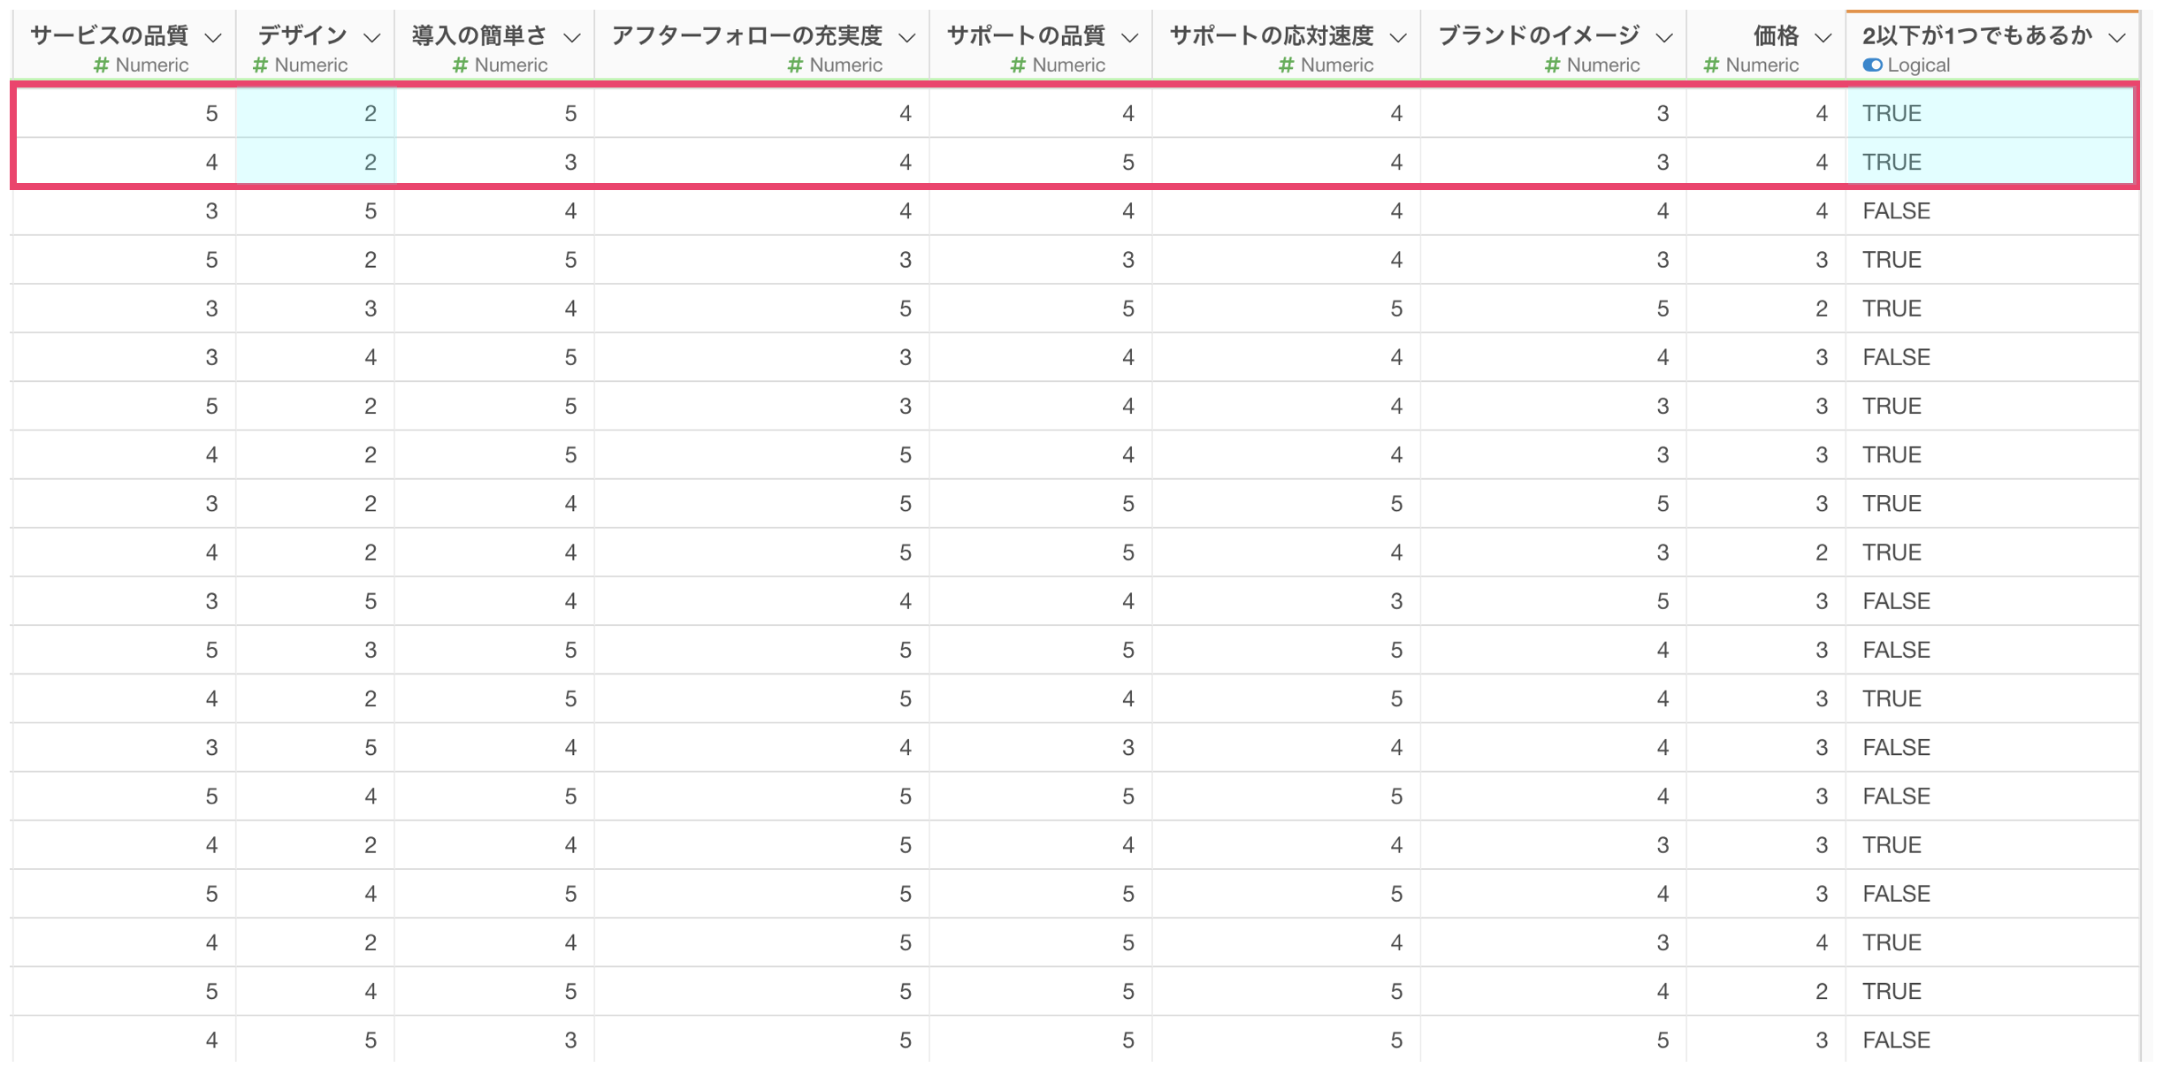
Task: Click the Numeric hash icon under サポートの品質
Action: point(1018,65)
